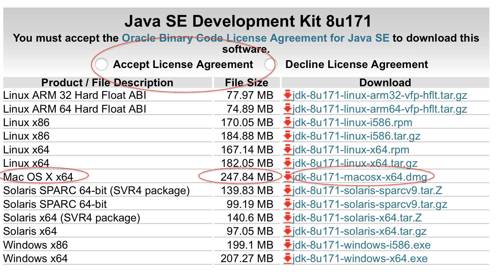Click the File Size column header
This screenshot has height=272, width=499.
click(x=246, y=83)
